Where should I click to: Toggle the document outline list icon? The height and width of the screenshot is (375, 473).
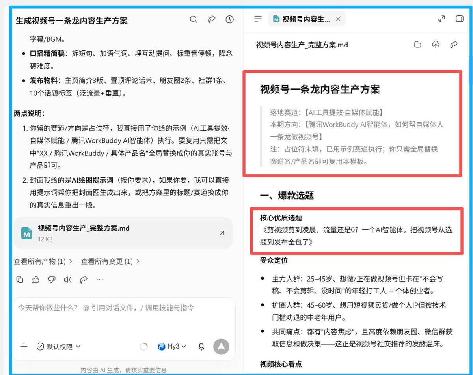pos(258,19)
